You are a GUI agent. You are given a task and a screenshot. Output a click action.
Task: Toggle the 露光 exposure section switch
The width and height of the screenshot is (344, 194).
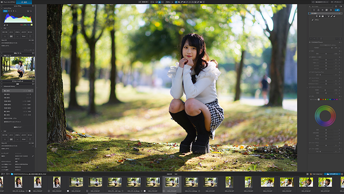tap(340, 51)
